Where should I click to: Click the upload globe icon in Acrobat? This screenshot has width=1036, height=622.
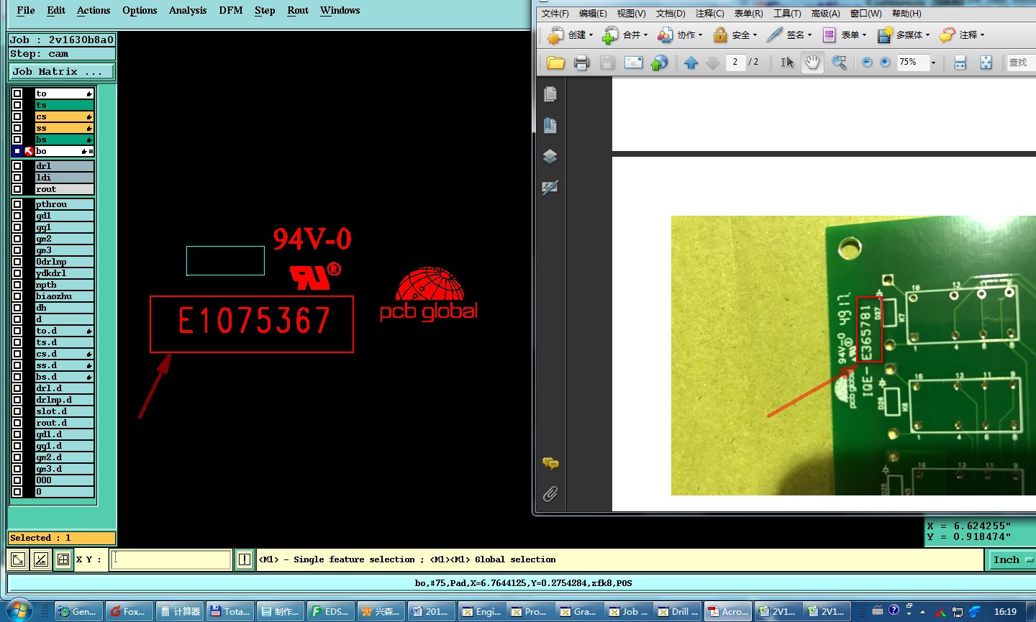659,63
